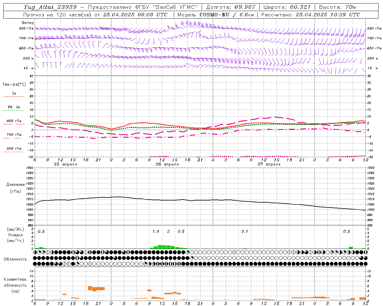This screenshot has width=383, height=306.
Task: Click the (мм/1ч.) precipitation unit label
Action: click(x=16, y=240)
